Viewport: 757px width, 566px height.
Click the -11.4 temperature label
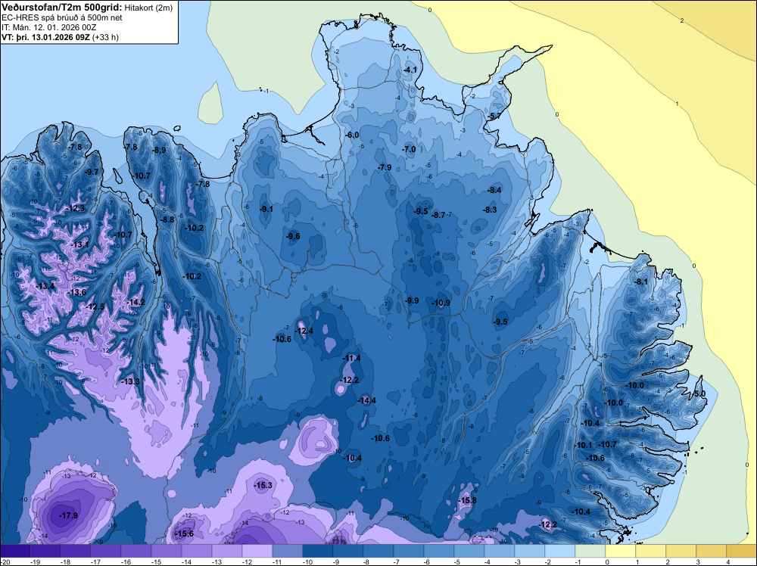[x=351, y=358]
